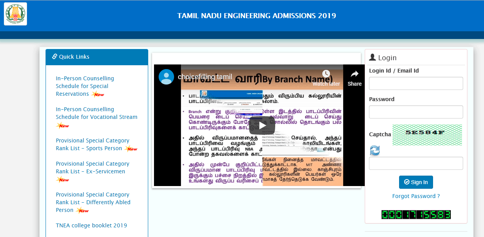Image resolution: width=484 pixels, height=237 pixels.
Task: Click the choicefilling tamil video title
Action: (205, 77)
